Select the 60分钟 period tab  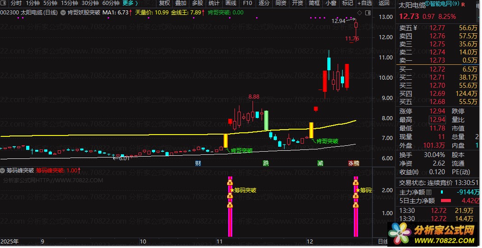click(110, 4)
